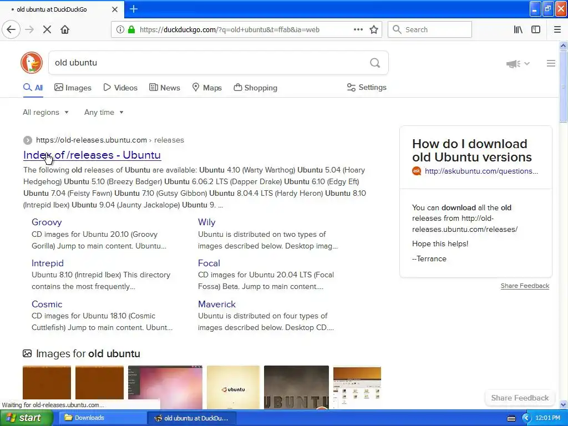This screenshot has width=568, height=426.
Task: Click the address bar URL
Action: pyautogui.click(x=230, y=30)
